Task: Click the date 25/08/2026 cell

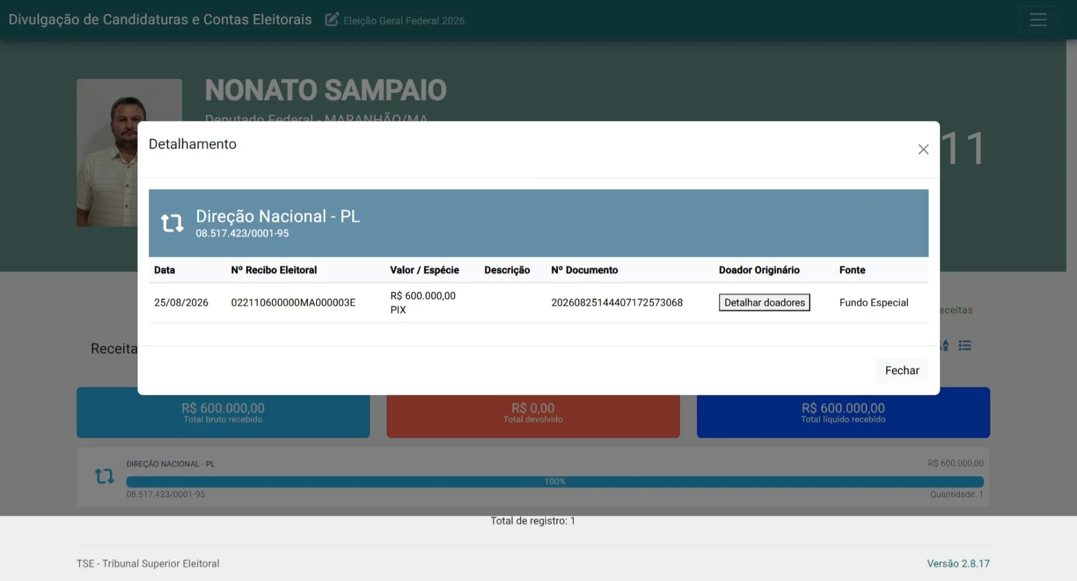Action: pyautogui.click(x=181, y=303)
